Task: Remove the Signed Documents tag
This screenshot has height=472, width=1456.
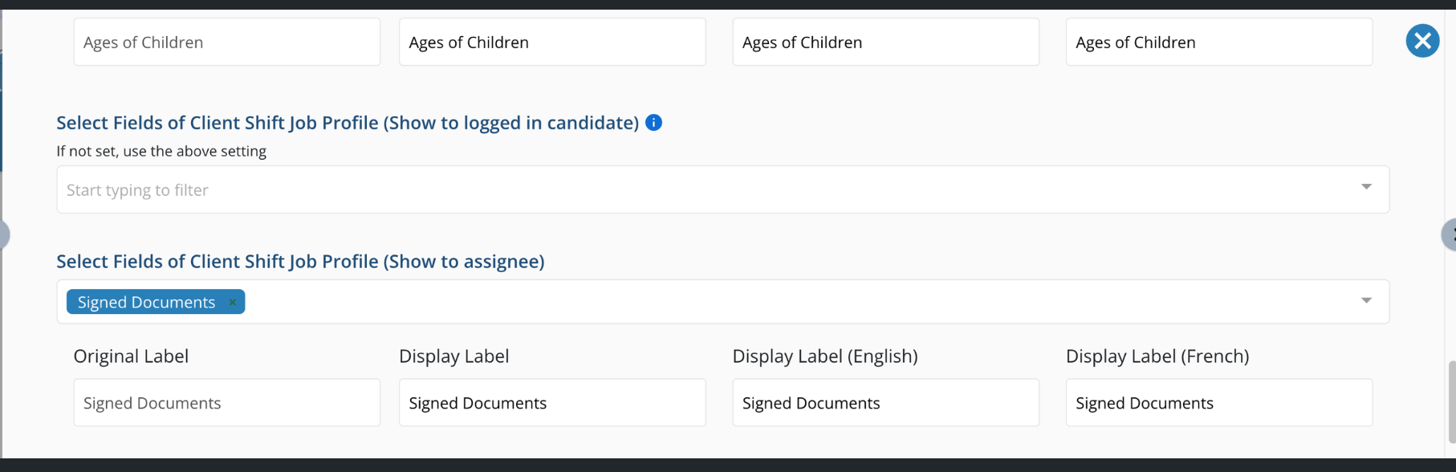Action: [x=233, y=303]
